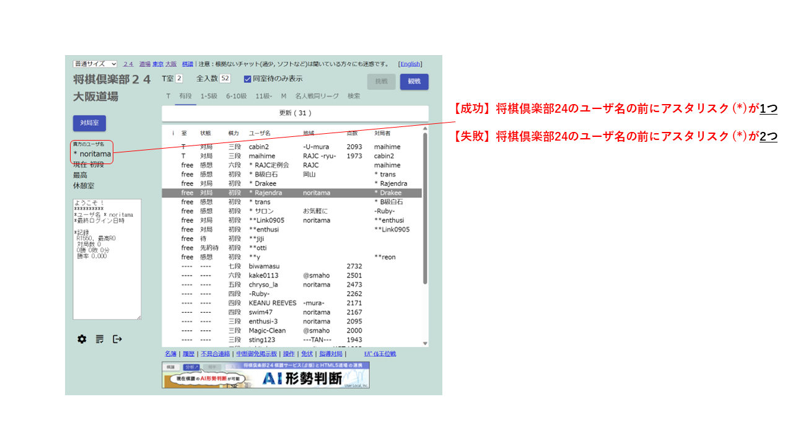Click the logout exit icon

[117, 339]
